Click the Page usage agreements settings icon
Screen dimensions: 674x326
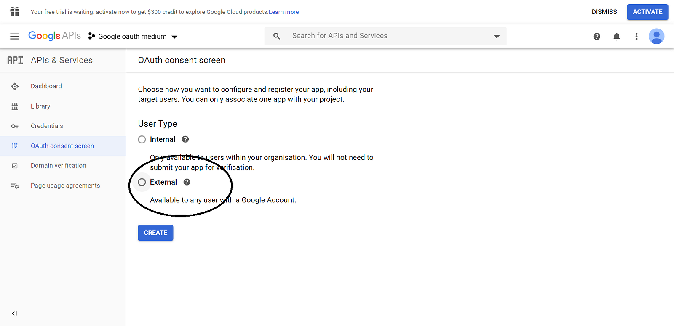point(15,186)
